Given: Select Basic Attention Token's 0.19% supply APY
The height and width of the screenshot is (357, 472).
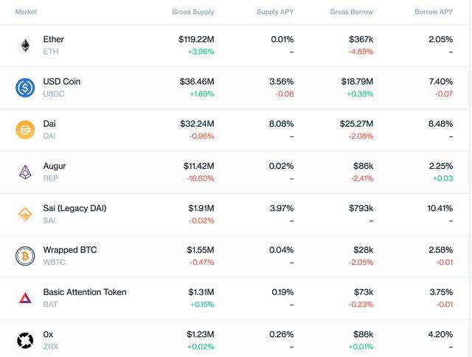Looking at the screenshot, I should pyautogui.click(x=282, y=292).
